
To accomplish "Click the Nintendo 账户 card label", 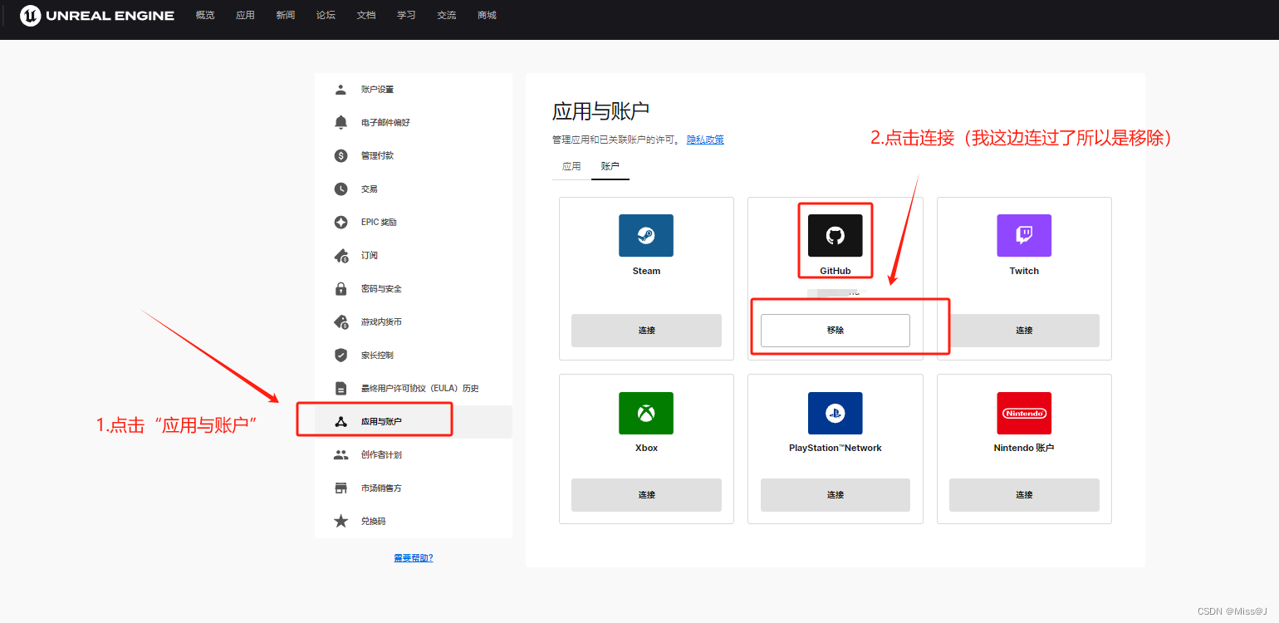I will [x=1024, y=448].
